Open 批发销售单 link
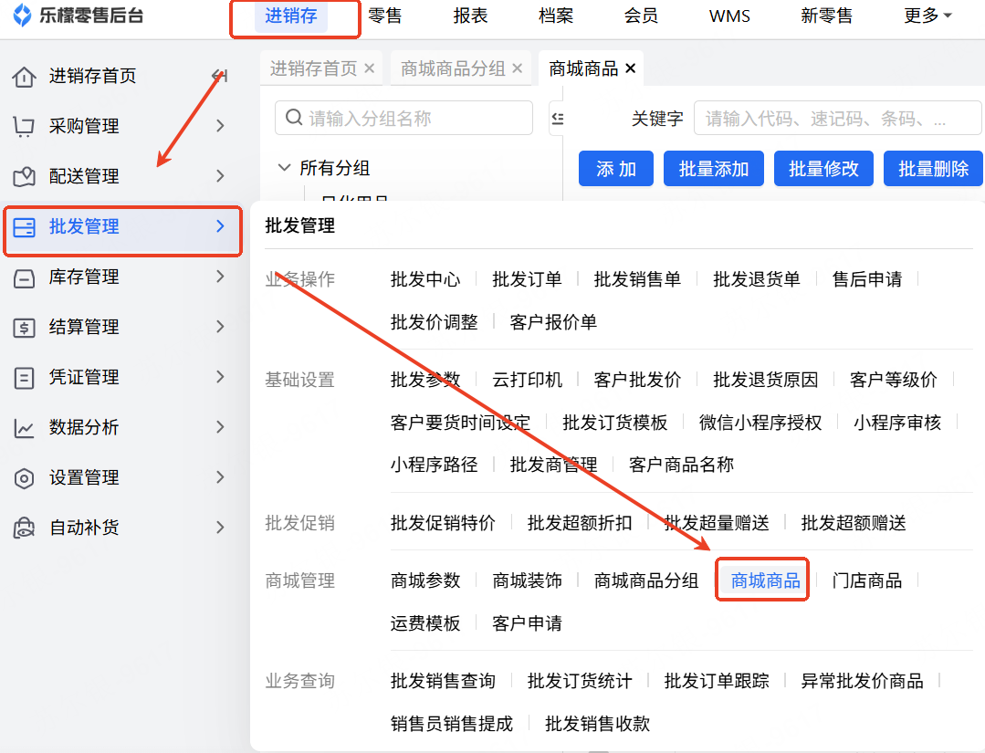The height and width of the screenshot is (753, 985). (637, 279)
